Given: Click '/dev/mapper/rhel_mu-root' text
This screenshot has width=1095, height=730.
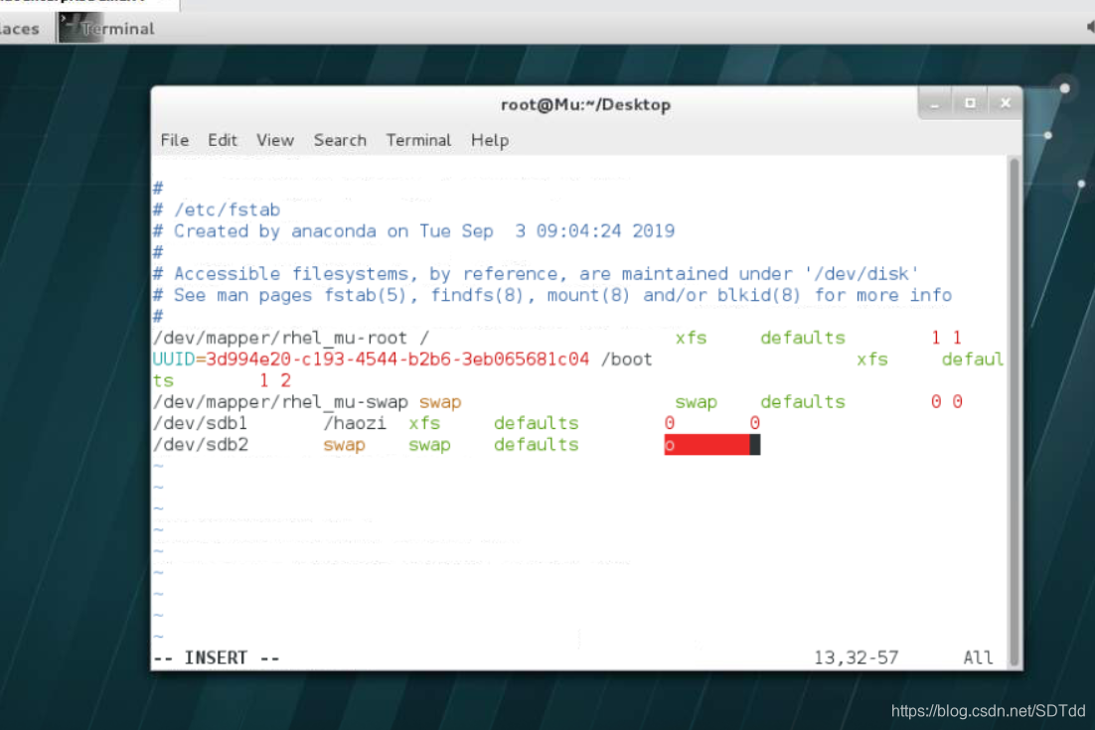Looking at the screenshot, I should click(280, 338).
